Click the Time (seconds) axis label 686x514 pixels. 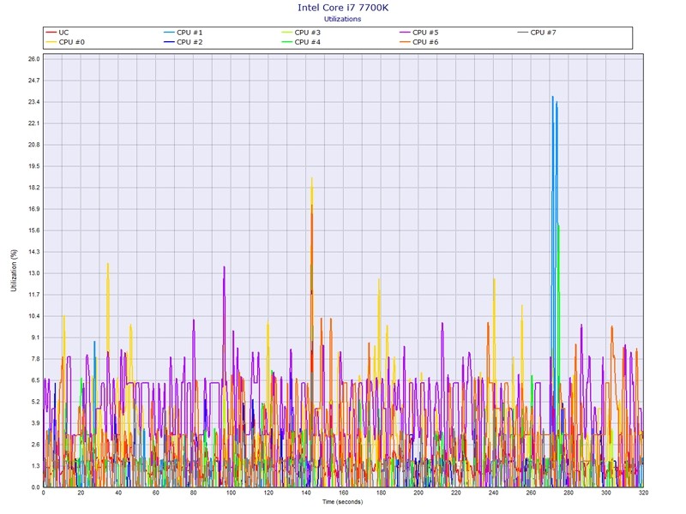[343, 501]
